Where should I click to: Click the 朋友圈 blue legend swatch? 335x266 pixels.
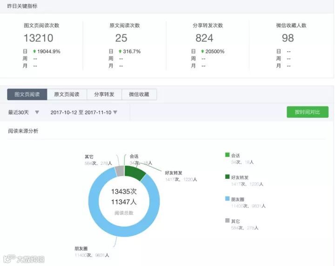[x=228, y=199]
